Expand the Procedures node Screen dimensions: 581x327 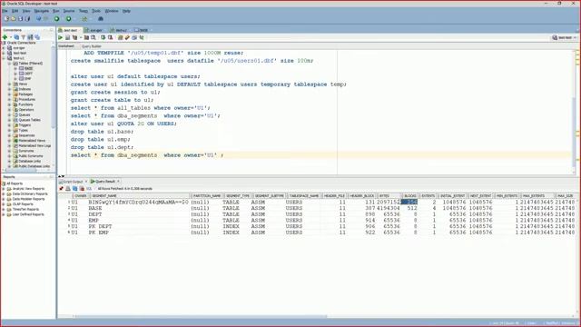(10, 100)
